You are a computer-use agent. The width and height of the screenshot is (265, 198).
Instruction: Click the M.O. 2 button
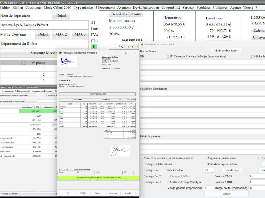pyautogui.click(x=61, y=34)
